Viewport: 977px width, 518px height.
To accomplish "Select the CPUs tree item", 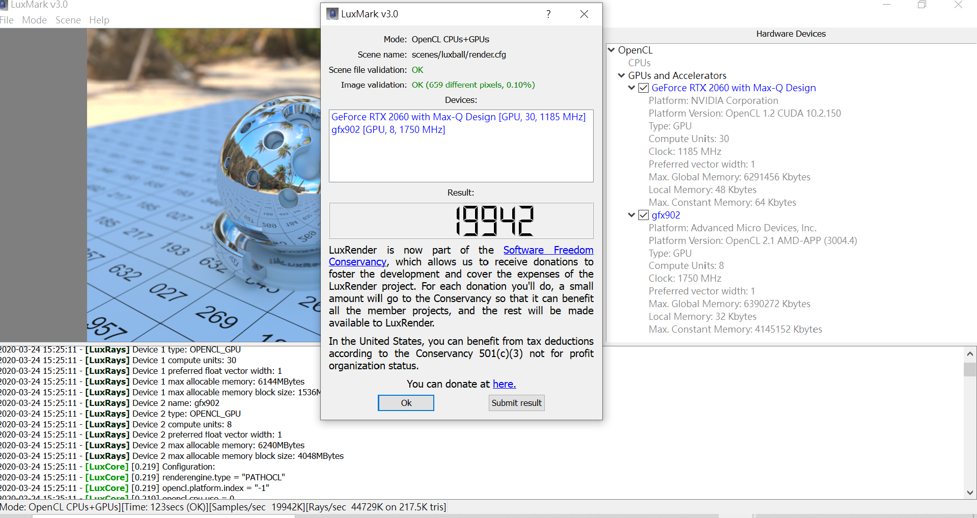I will 639,63.
